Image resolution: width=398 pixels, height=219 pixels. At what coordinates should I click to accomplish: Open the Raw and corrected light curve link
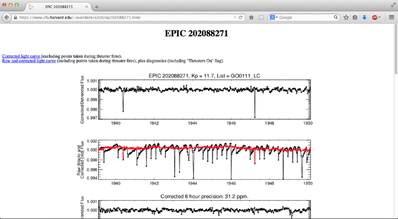coord(29,61)
